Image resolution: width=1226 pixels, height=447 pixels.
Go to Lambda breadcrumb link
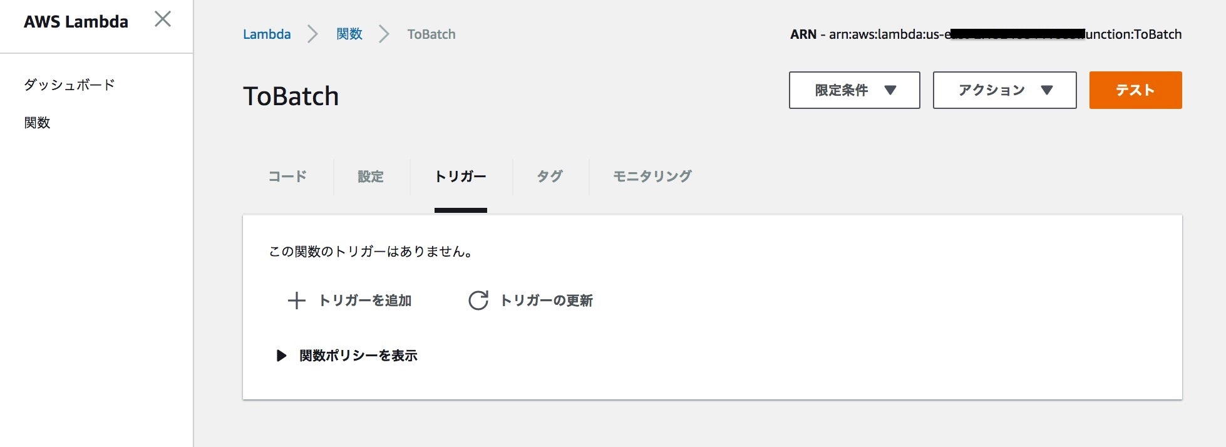tap(267, 34)
